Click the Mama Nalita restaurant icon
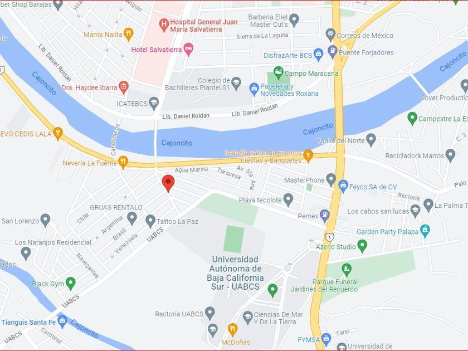 [x=128, y=35]
